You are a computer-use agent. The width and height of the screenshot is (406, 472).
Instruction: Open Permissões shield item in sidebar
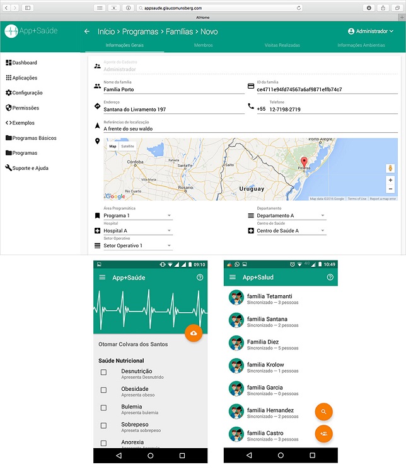[22, 108]
